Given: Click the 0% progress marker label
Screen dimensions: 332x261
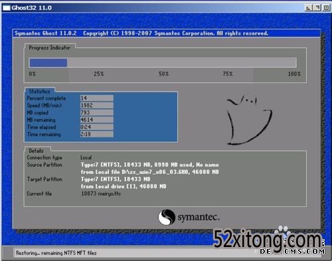Looking at the screenshot, I should 33,74.
